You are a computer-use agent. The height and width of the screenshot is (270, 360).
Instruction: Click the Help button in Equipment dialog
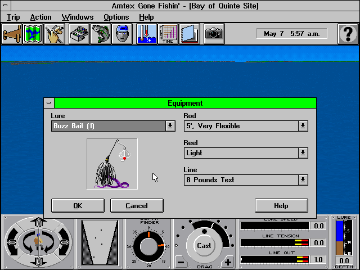[x=281, y=206]
